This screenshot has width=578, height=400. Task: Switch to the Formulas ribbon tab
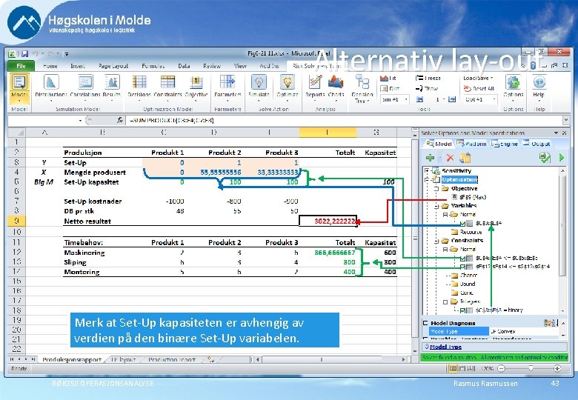click(x=153, y=66)
